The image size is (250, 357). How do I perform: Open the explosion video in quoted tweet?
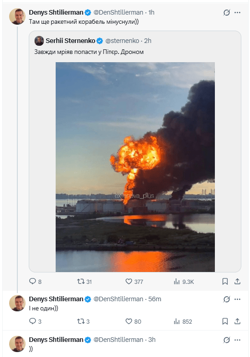click(135, 167)
